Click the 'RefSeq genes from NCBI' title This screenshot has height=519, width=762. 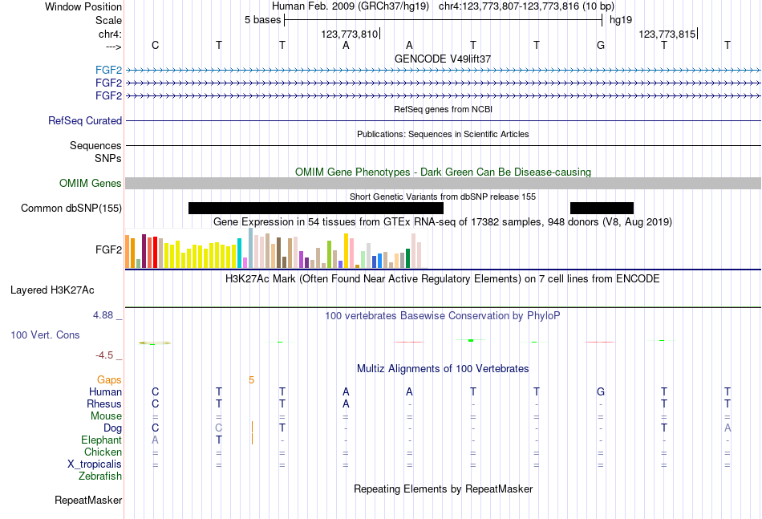click(443, 109)
